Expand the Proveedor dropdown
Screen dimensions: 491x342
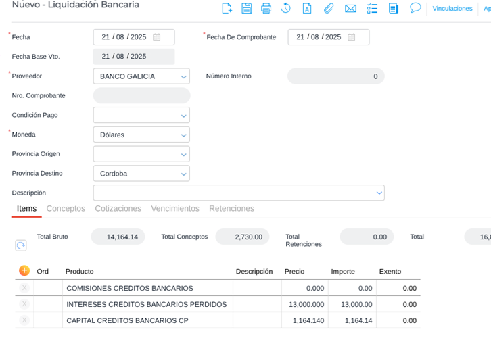tap(183, 77)
